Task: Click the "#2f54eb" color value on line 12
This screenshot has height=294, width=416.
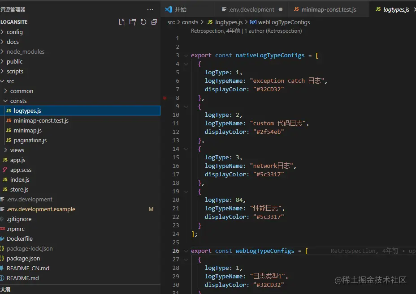Action: pyautogui.click(x=269, y=132)
